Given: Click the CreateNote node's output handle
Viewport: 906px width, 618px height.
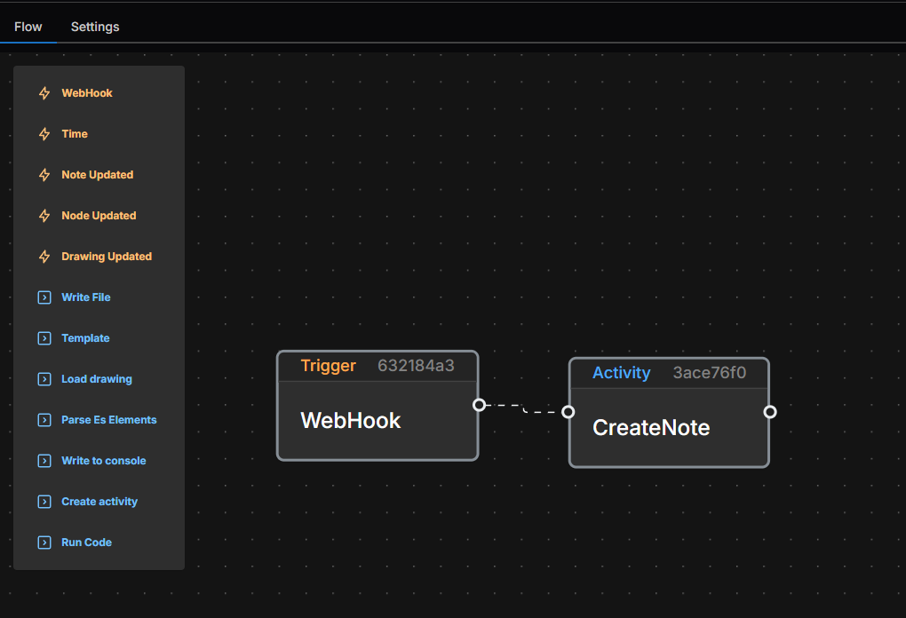Looking at the screenshot, I should coord(769,412).
